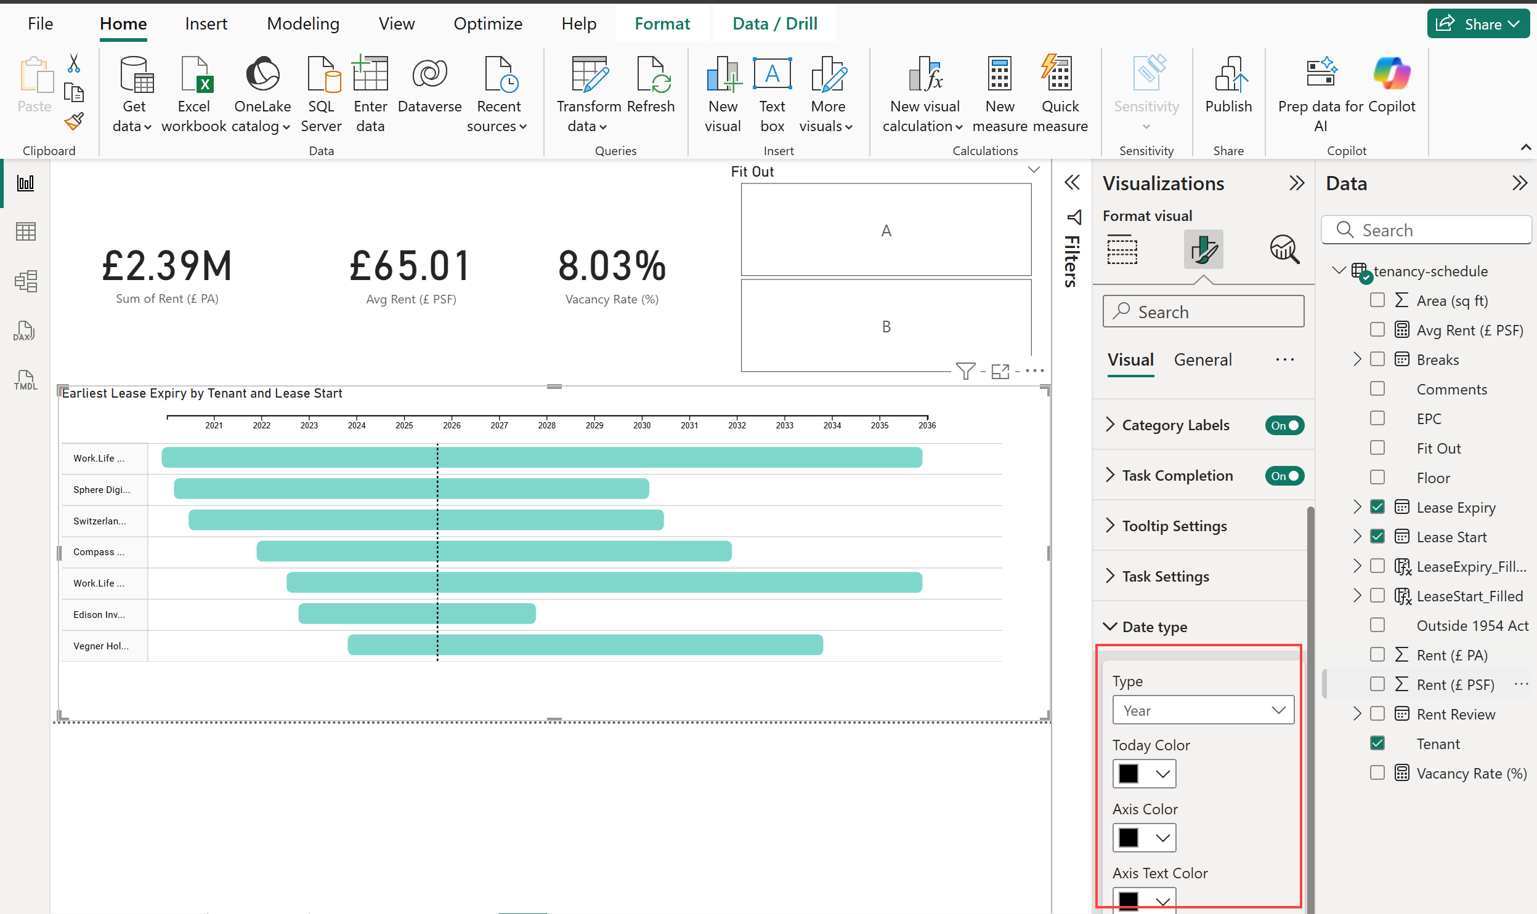The height and width of the screenshot is (914, 1537).
Task: Turn off the Category Labels toggle
Action: pyautogui.click(x=1284, y=425)
